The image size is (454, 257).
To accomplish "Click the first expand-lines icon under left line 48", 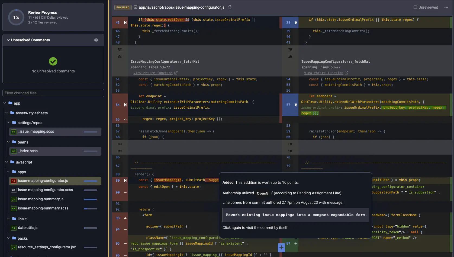I will pyautogui.click(x=120, y=49).
